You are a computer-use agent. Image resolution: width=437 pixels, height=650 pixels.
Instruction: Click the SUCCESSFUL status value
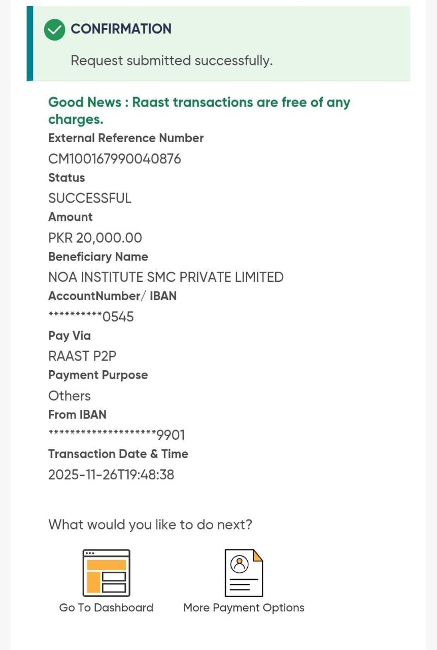(x=90, y=198)
